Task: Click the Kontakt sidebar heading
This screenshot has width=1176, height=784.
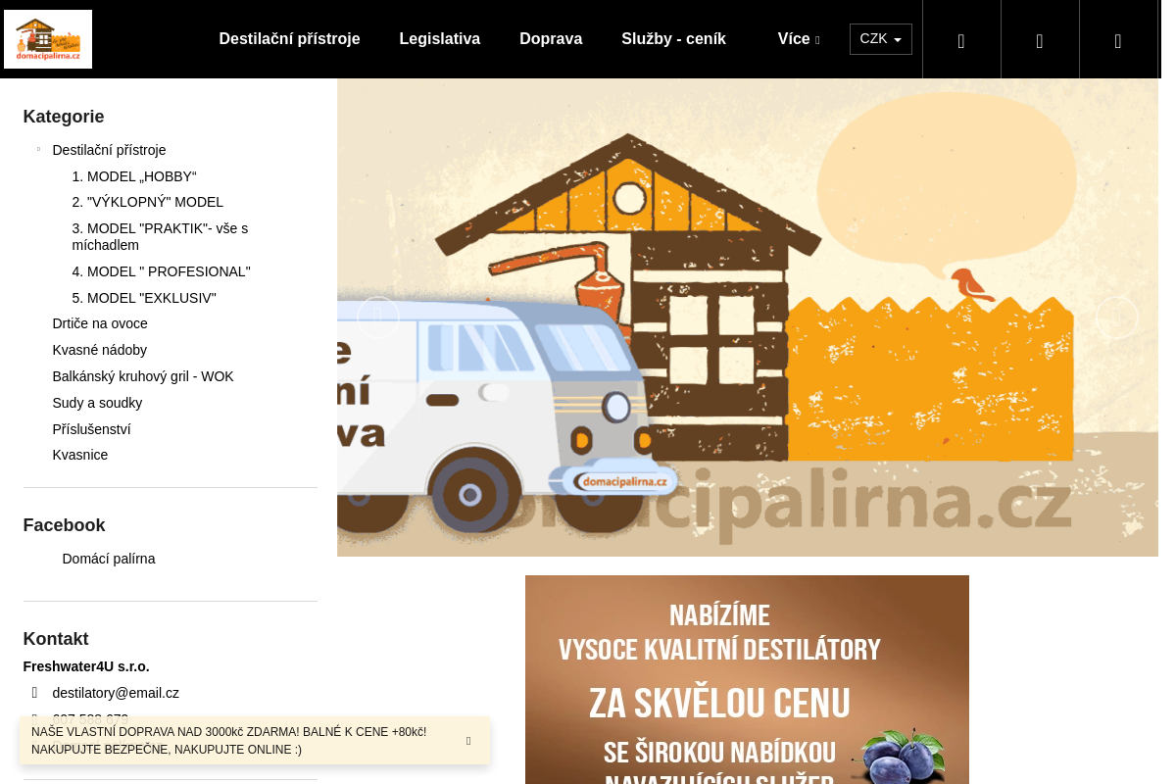Action: [x=56, y=639]
